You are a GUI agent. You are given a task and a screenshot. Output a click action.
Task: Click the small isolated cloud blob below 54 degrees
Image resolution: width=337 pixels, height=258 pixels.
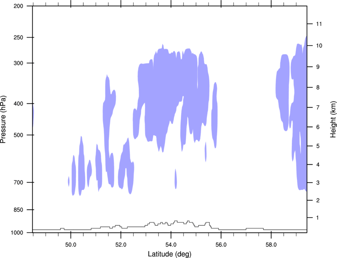176,179
